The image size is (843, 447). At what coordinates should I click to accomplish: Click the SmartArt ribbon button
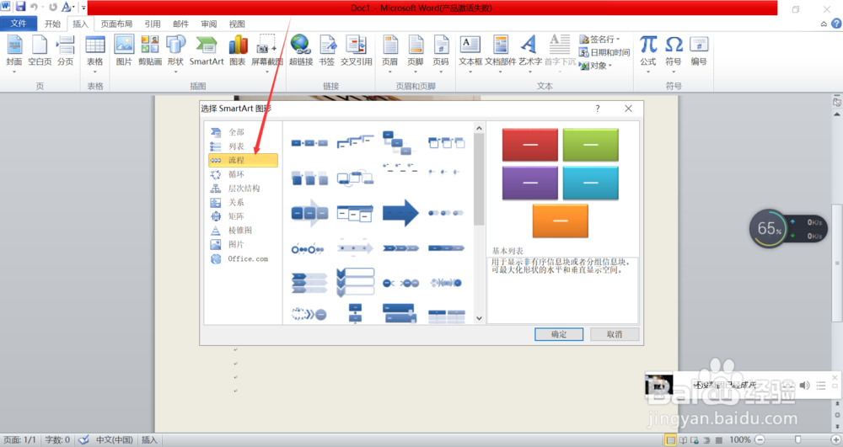point(207,51)
